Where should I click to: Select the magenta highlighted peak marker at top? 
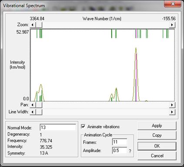point(136,33)
